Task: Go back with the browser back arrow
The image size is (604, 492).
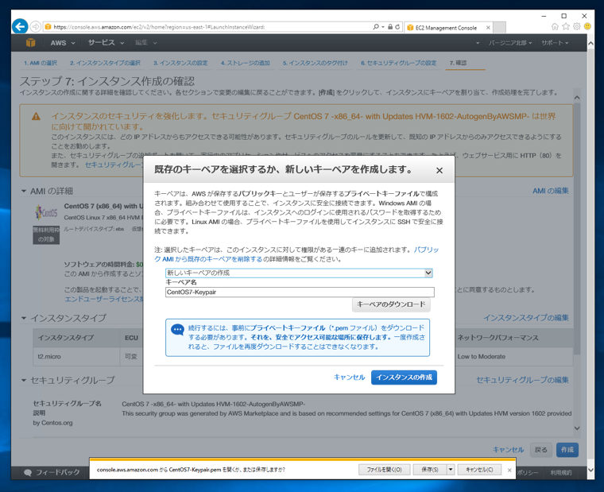Action: click(x=20, y=26)
